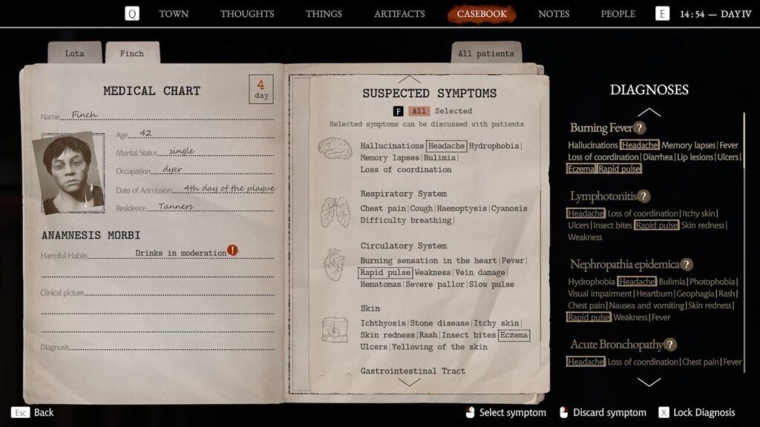This screenshot has width=760, height=427.
Task: Click the Clinical picture field line
Action: pyautogui.click(x=157, y=292)
